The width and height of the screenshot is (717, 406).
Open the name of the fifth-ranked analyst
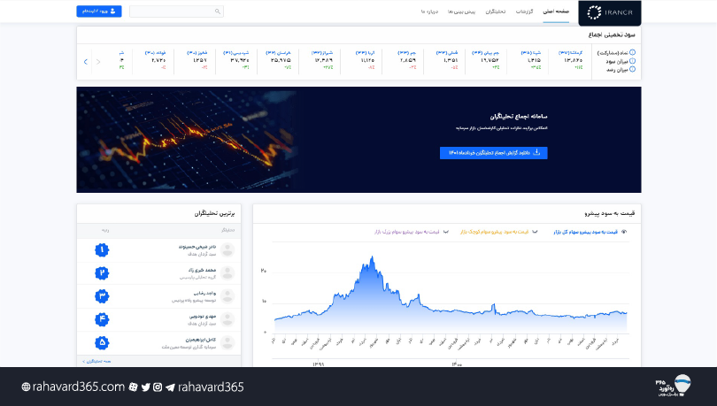coord(200,340)
